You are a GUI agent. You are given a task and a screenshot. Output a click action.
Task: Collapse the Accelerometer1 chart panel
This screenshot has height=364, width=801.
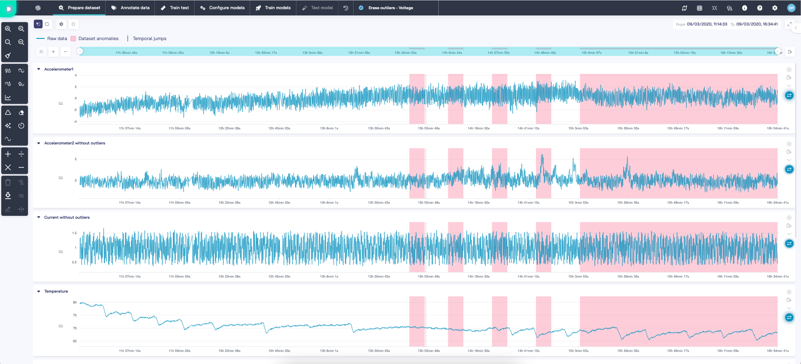tap(39, 69)
